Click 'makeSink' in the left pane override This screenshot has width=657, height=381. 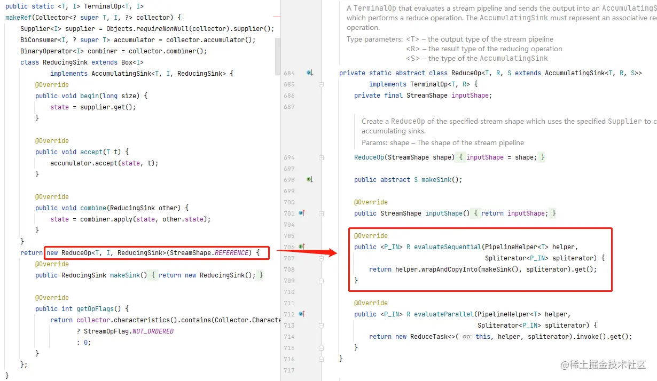click(125, 275)
